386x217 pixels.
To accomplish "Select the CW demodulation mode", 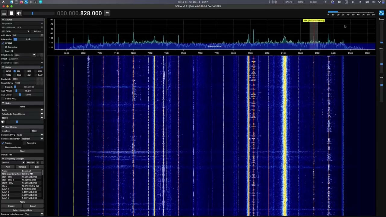I will pos(27,75).
